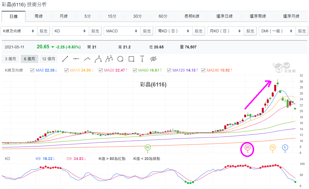
Task: Toggle drawings visibility with the eye icon
Action: tap(153, 59)
